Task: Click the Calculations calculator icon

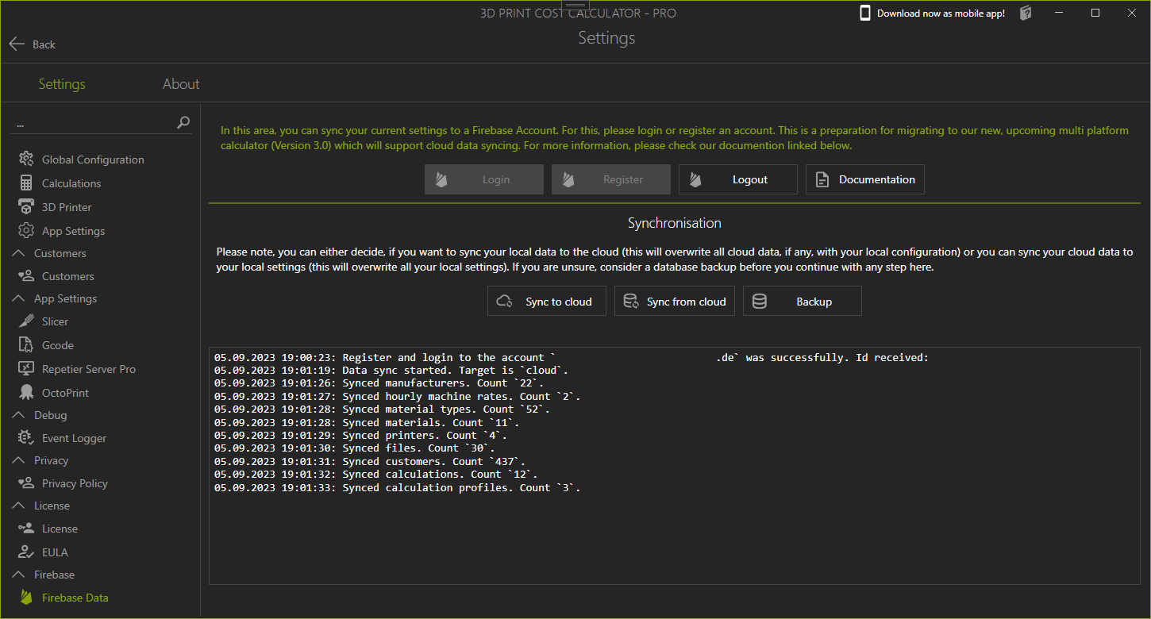Action: 26,183
